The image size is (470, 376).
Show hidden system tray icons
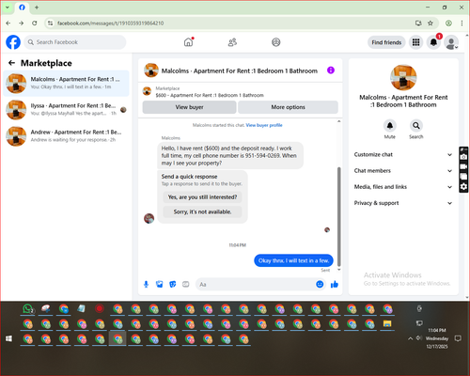tap(410, 338)
